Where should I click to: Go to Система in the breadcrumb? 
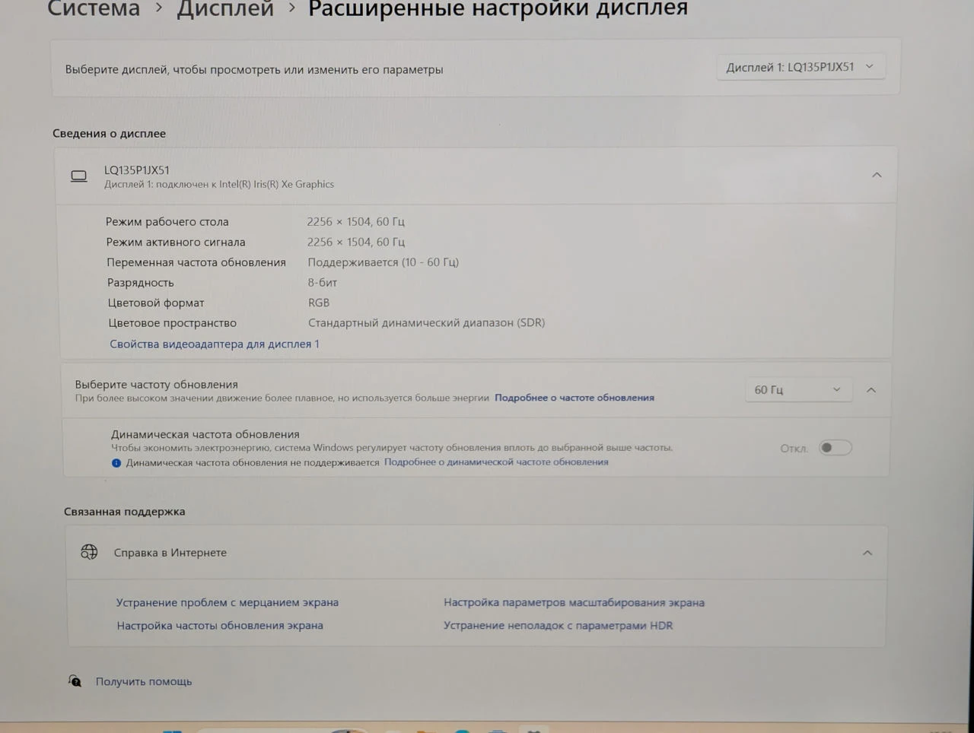coord(94,9)
